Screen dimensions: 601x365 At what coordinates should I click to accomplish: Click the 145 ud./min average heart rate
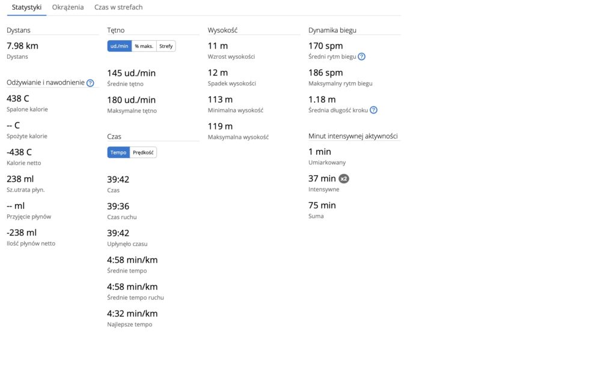[132, 73]
